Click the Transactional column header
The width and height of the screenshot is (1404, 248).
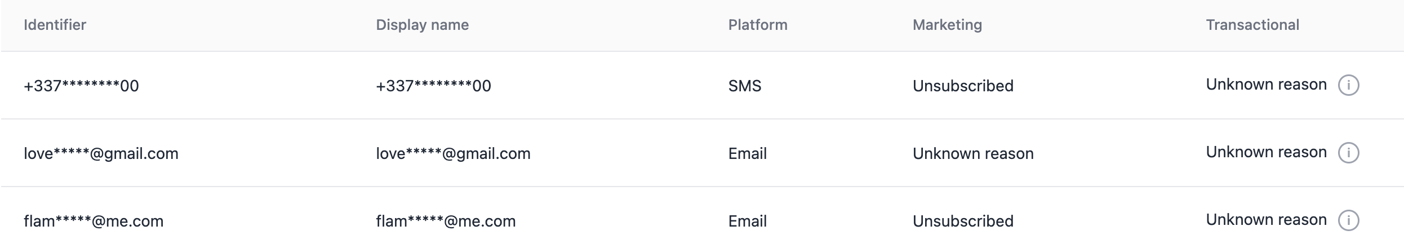point(1252,25)
